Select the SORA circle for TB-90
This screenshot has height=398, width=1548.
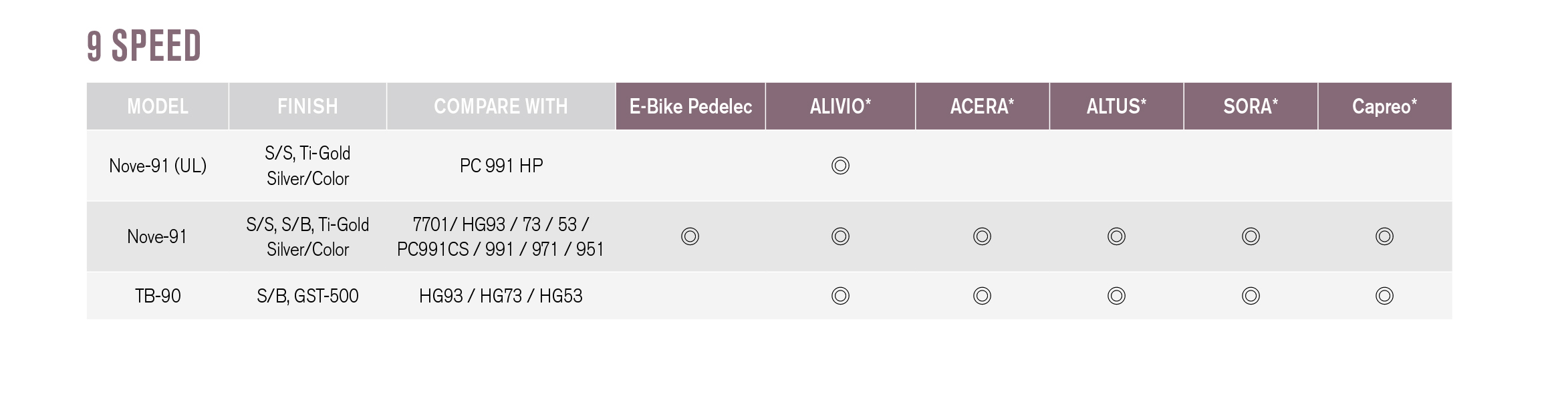pos(1251,296)
